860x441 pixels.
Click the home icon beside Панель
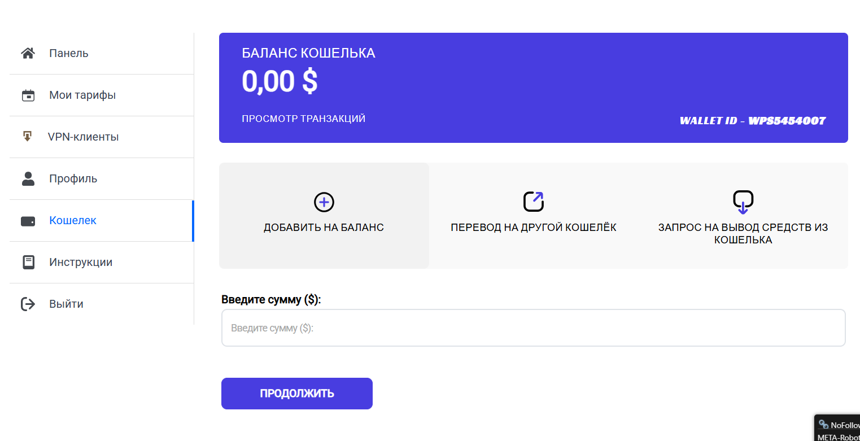28,53
